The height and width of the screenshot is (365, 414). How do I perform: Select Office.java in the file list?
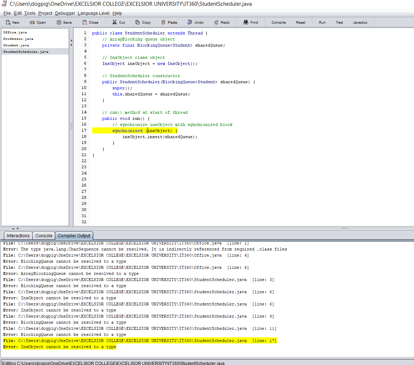(14, 32)
